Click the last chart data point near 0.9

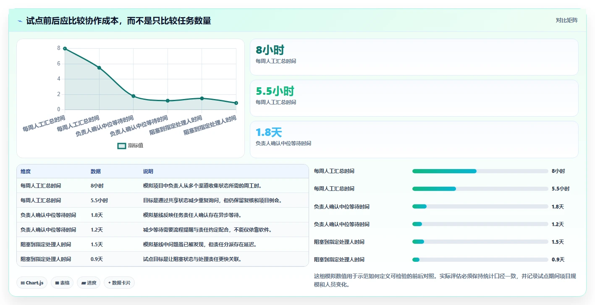point(236,103)
